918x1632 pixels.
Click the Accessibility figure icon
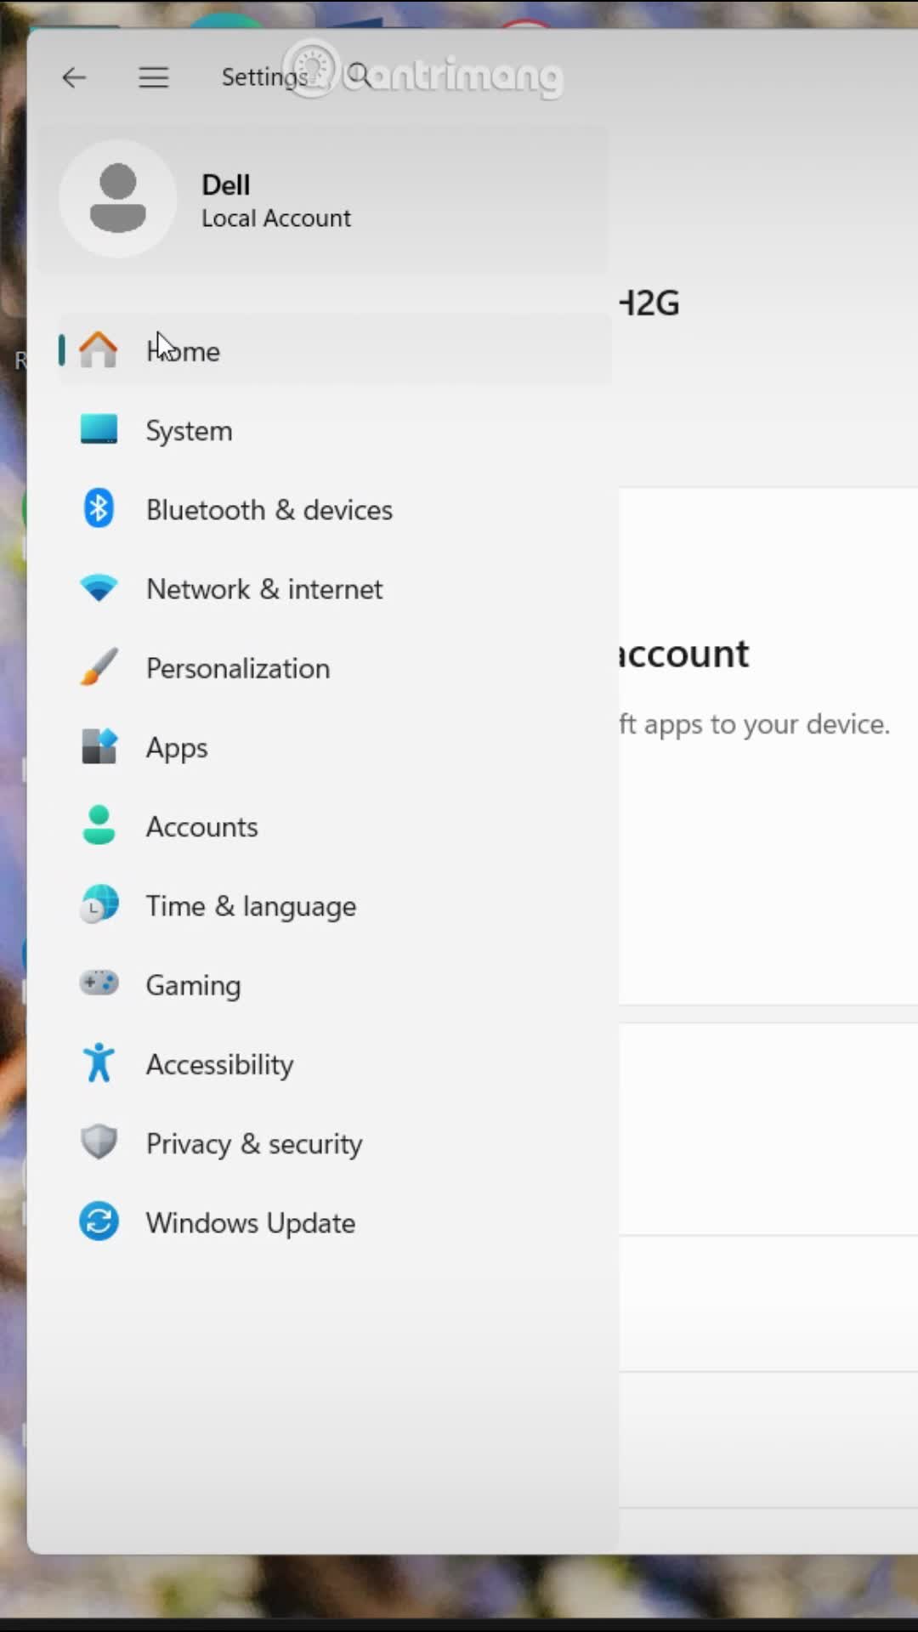point(99,1062)
